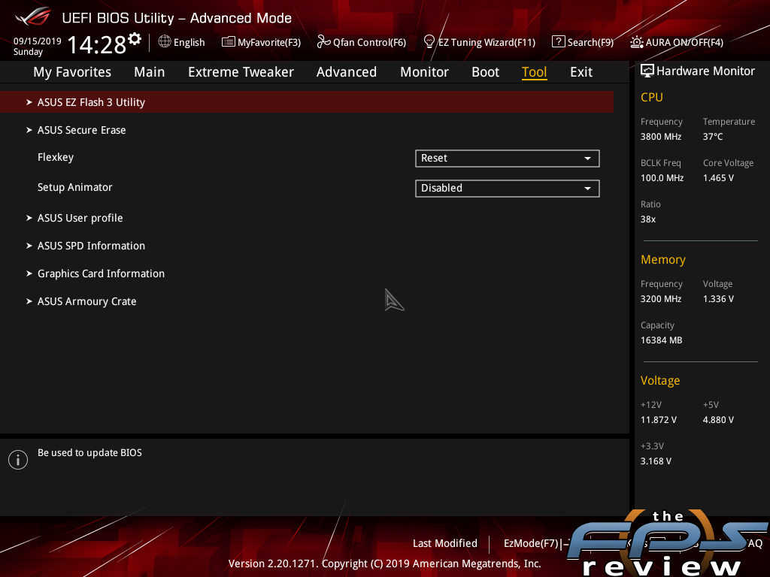Click the 'Be used to update BIOS' help text
This screenshot has width=770, height=577.
[x=90, y=453]
